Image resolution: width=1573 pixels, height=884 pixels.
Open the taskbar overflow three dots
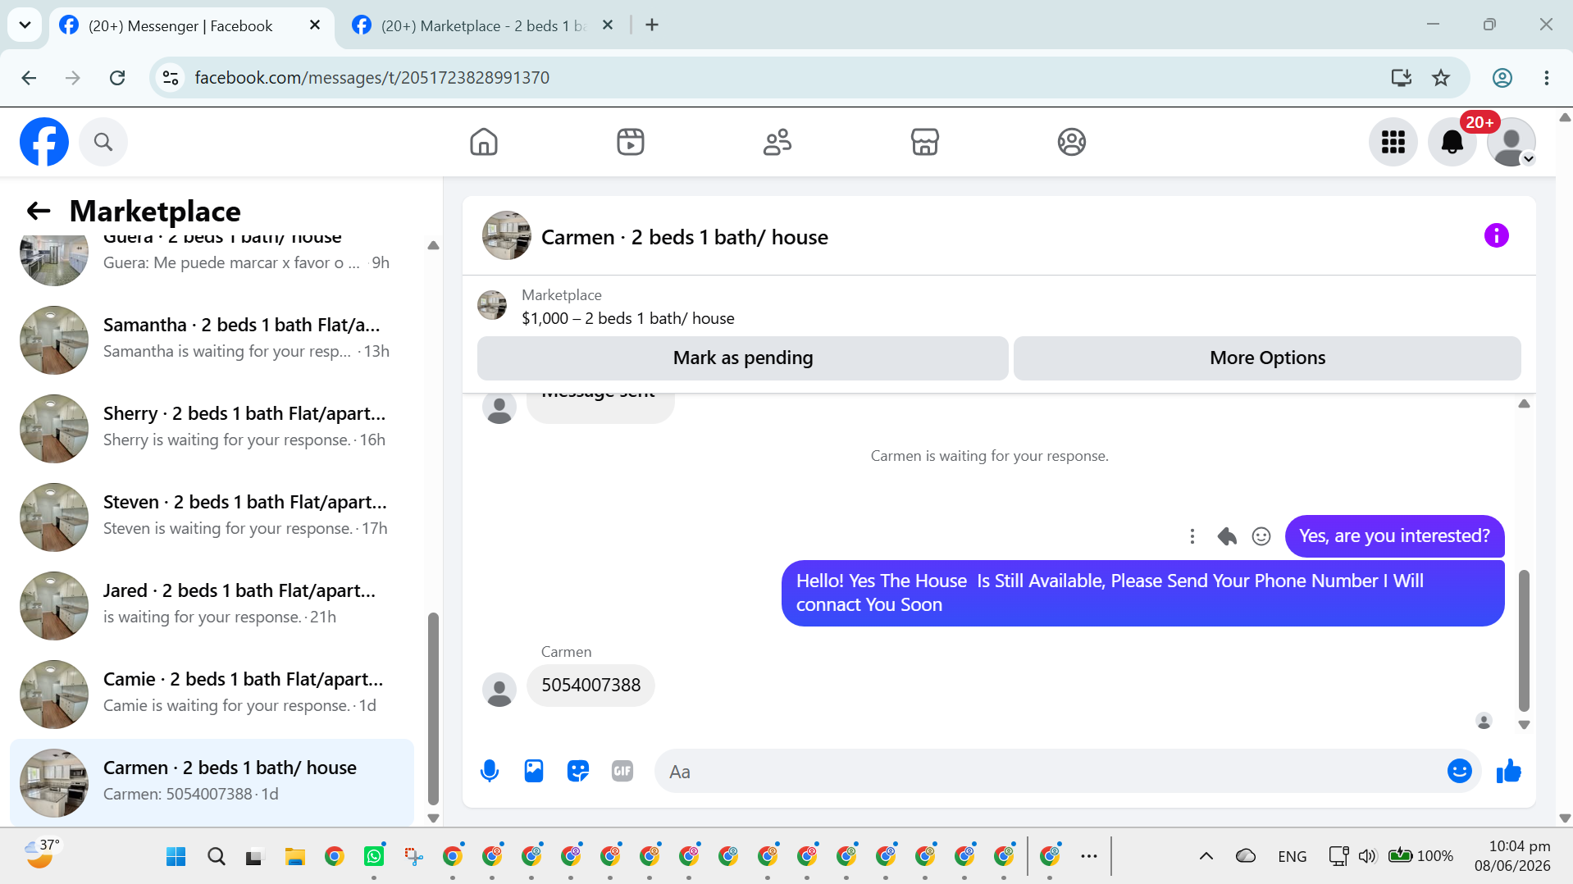click(1089, 856)
